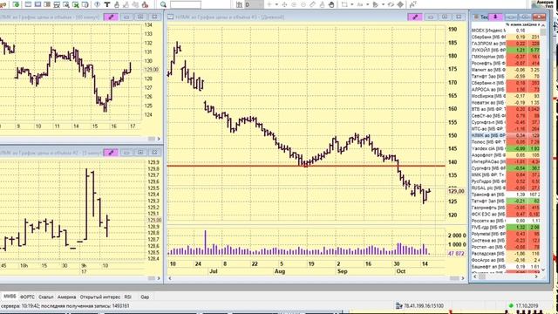Select the rectangle drawing tool icon
This screenshot has height=314, width=558.
coord(344,4)
